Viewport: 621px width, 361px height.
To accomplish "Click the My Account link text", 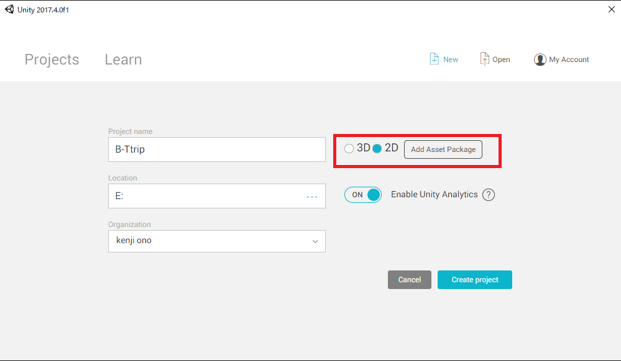I will [x=569, y=60].
